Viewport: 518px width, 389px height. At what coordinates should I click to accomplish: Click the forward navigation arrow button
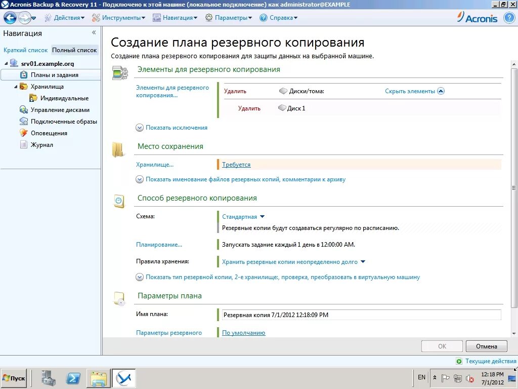pos(24,18)
